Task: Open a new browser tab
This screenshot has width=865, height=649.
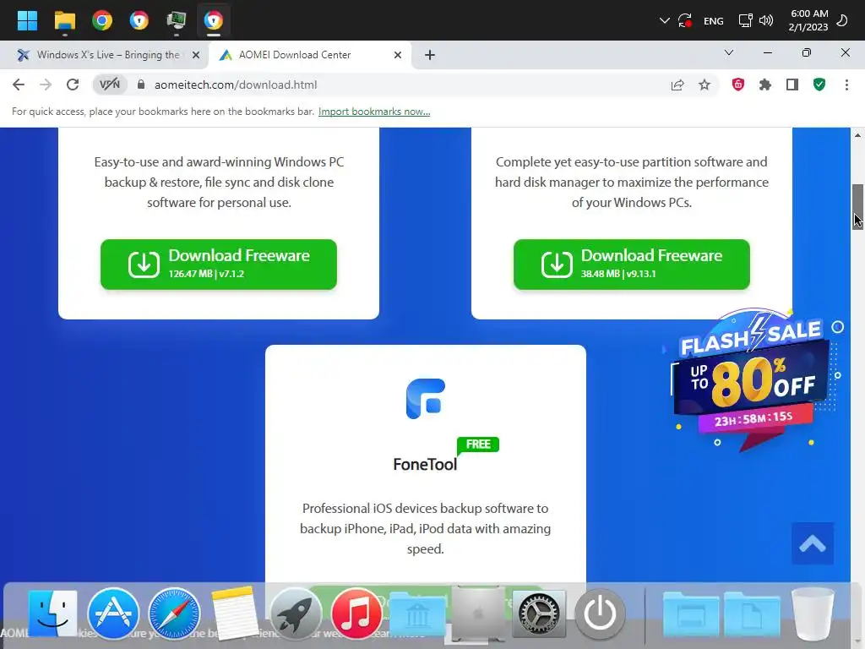Action: pos(430,55)
